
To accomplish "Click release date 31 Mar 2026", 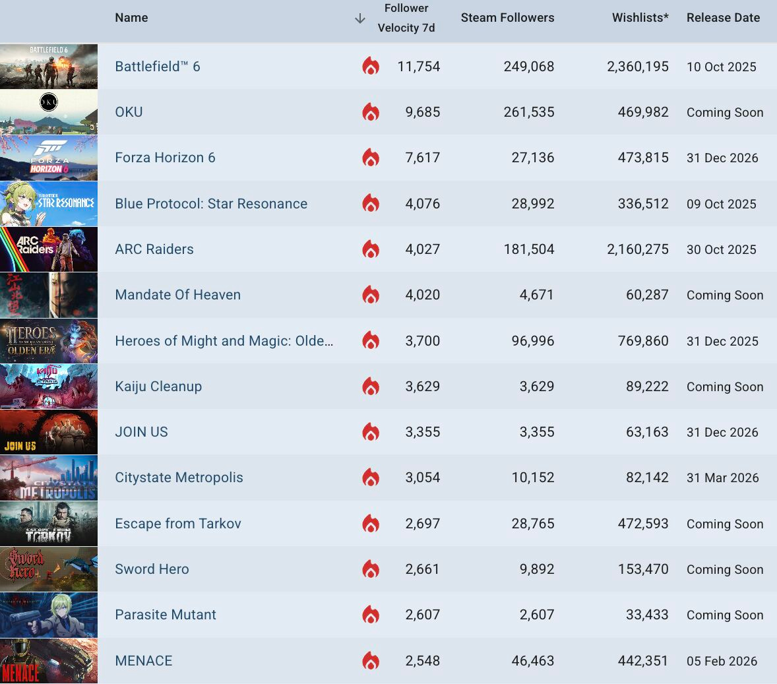I will click(x=722, y=478).
